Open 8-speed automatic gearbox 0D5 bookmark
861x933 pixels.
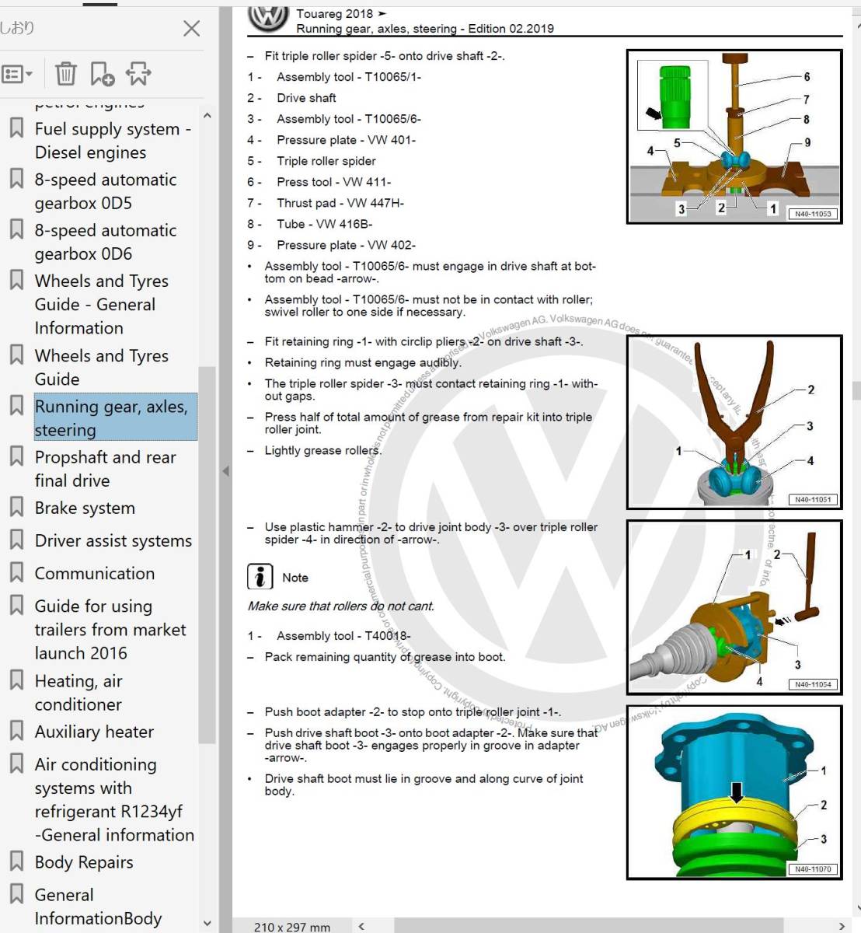click(106, 191)
